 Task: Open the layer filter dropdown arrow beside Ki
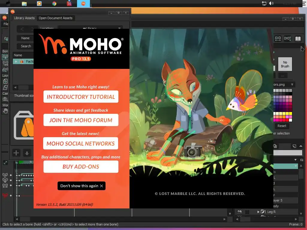click(x=295, y=160)
